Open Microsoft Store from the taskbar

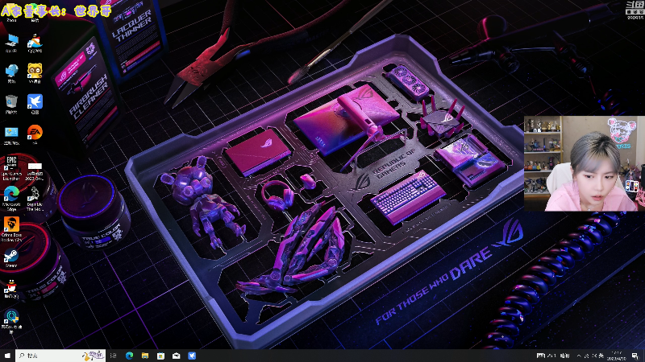[160, 356]
